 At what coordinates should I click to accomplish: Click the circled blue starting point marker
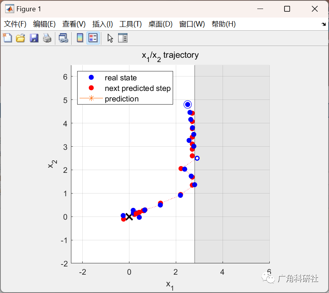[x=187, y=105]
